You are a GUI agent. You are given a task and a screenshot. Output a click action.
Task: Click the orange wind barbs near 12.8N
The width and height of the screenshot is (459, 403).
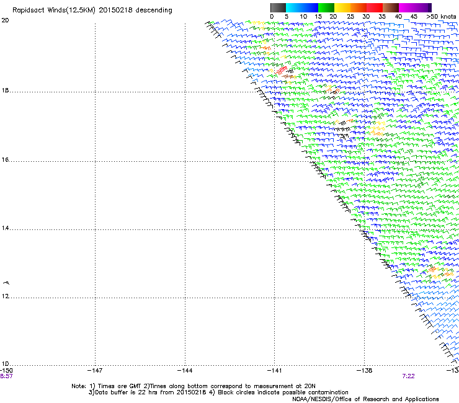[x=432, y=269]
